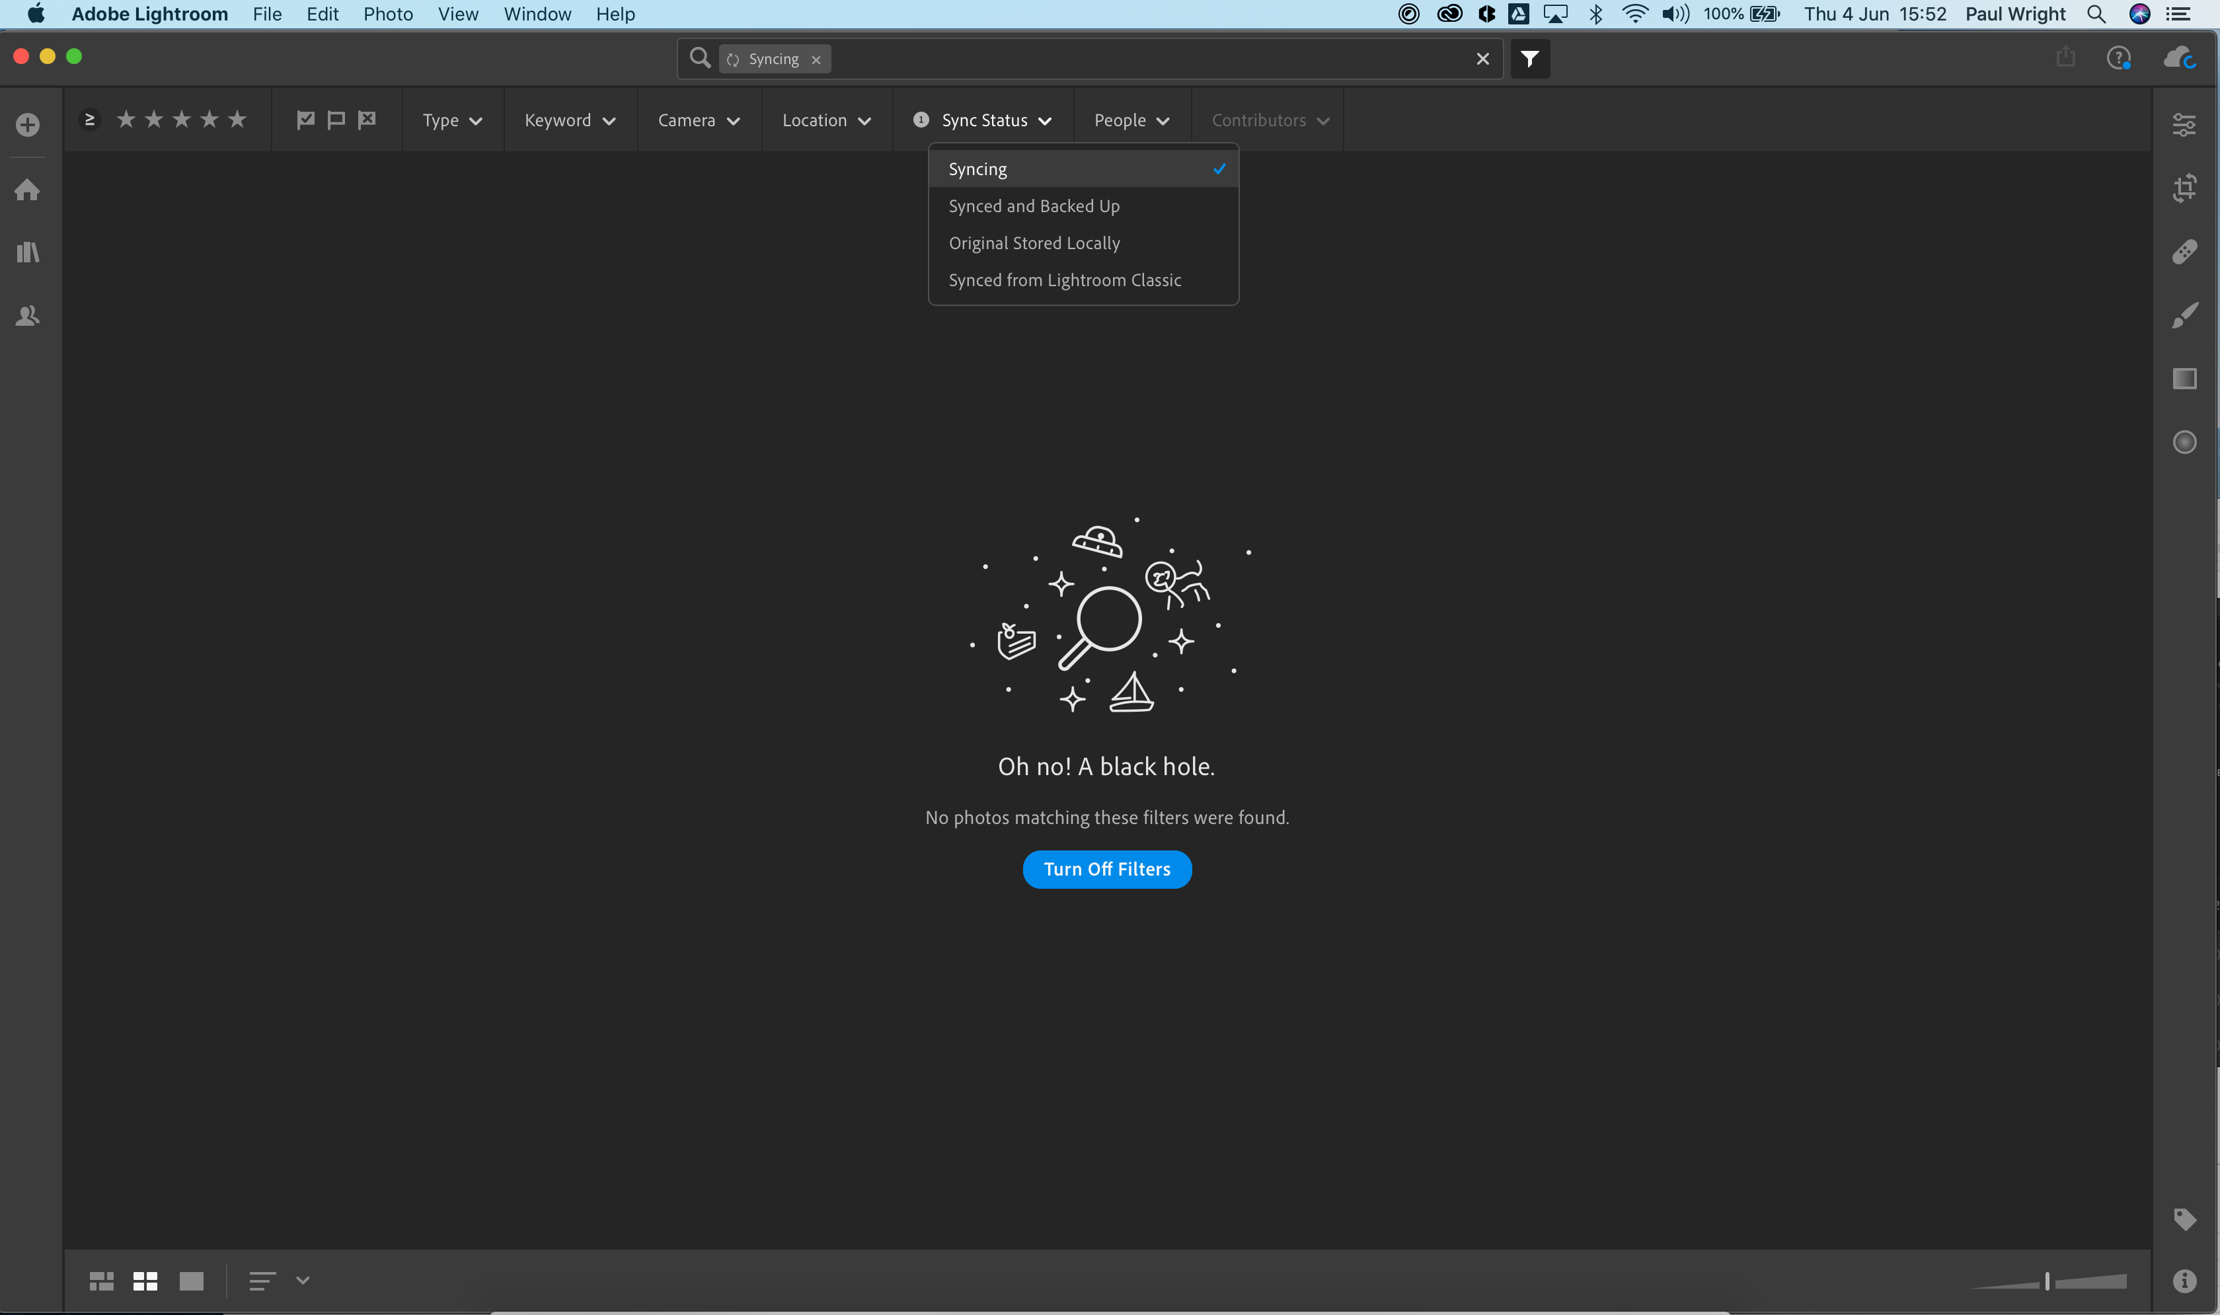Open the Window menu in the menu bar

tap(536, 14)
